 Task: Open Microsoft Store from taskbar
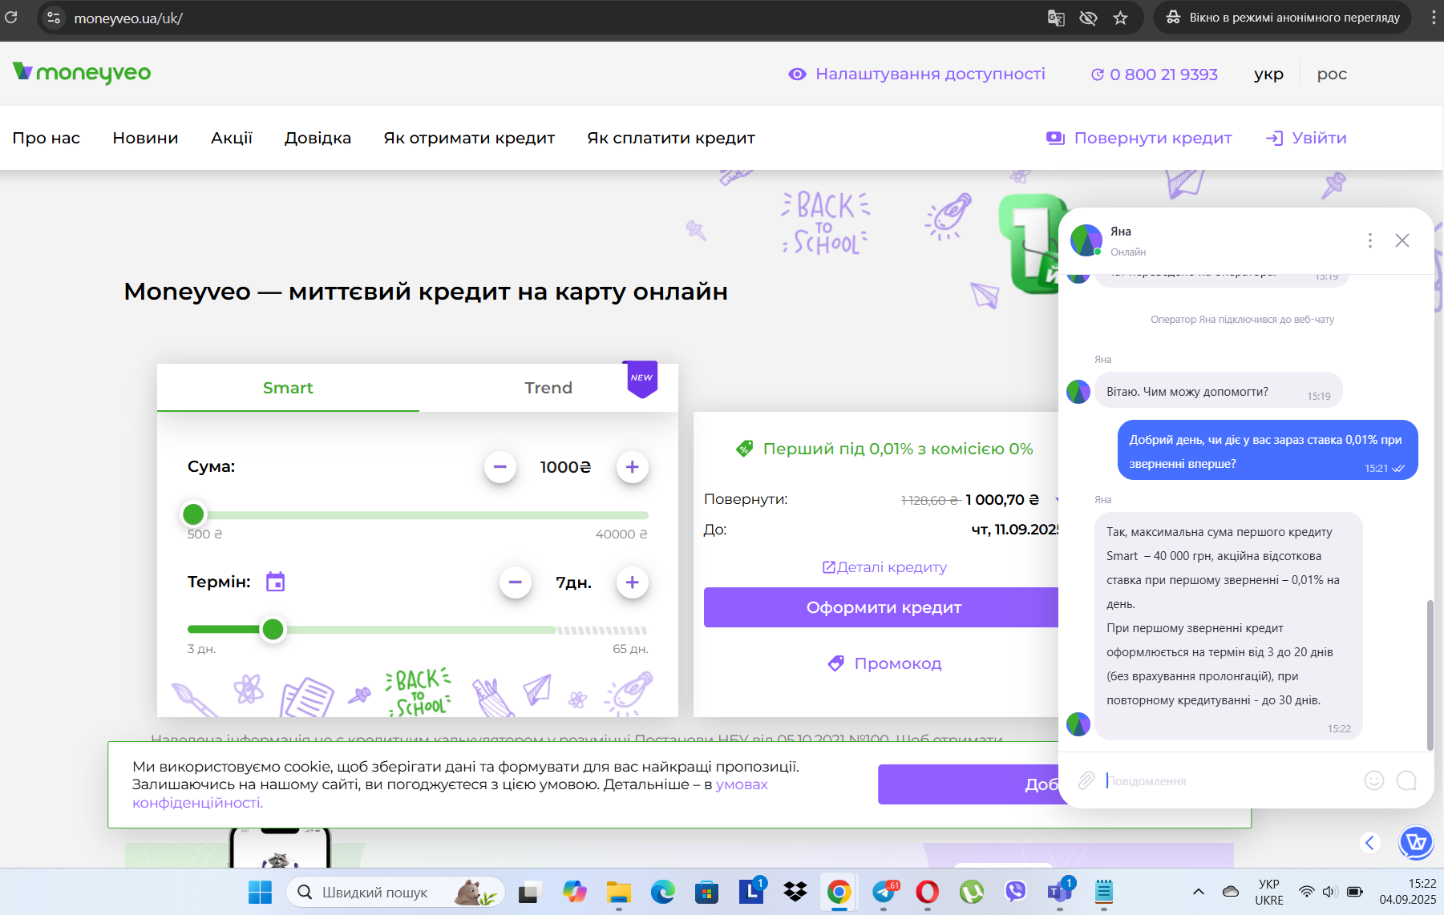706,892
